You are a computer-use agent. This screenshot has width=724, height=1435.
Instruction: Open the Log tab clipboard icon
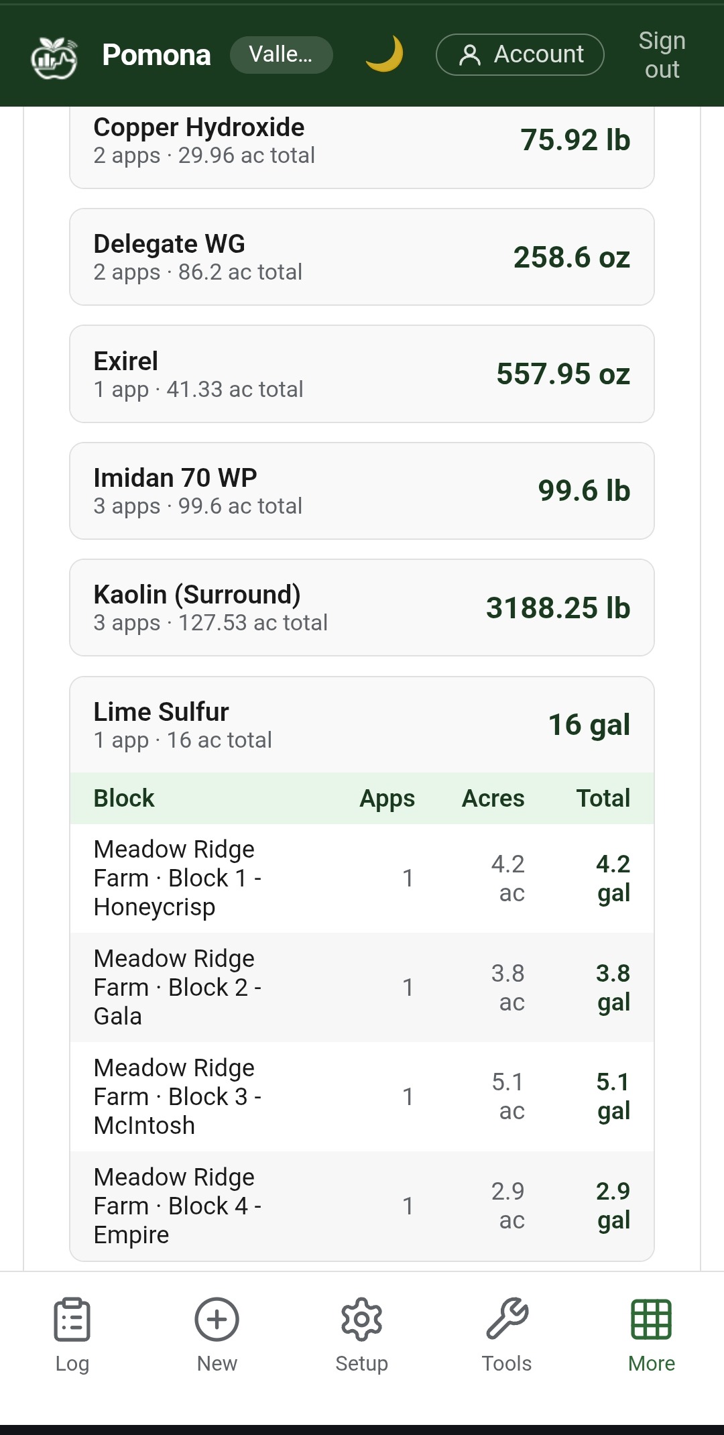(x=72, y=1320)
